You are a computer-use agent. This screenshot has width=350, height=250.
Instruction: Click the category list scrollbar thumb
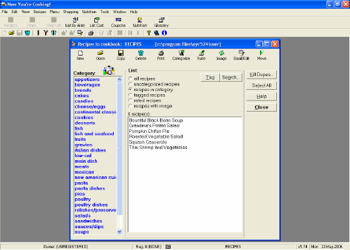[119, 148]
